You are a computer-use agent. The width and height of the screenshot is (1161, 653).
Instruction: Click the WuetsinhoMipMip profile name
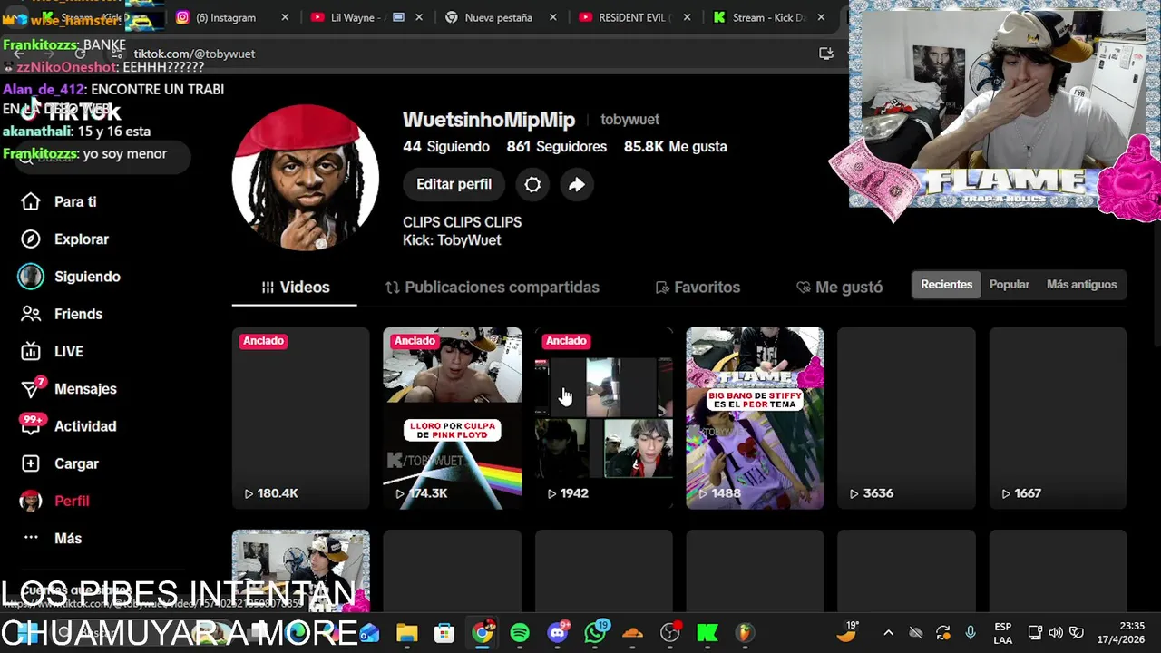pos(489,120)
